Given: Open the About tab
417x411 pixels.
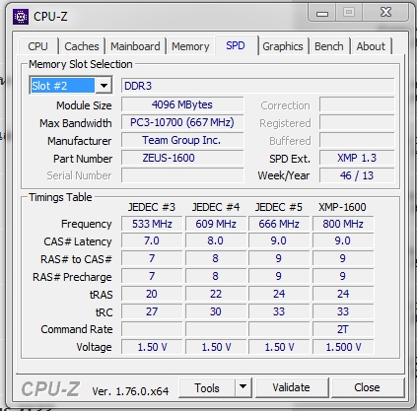Looking at the screenshot, I should click(371, 46).
